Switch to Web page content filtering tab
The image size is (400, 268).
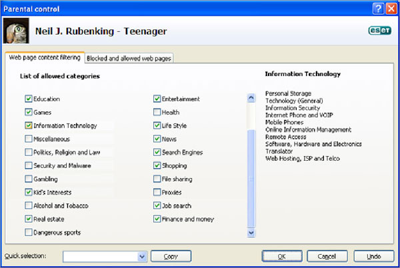point(45,57)
